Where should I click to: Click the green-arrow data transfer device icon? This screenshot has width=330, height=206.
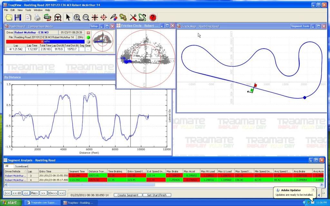[48, 17]
